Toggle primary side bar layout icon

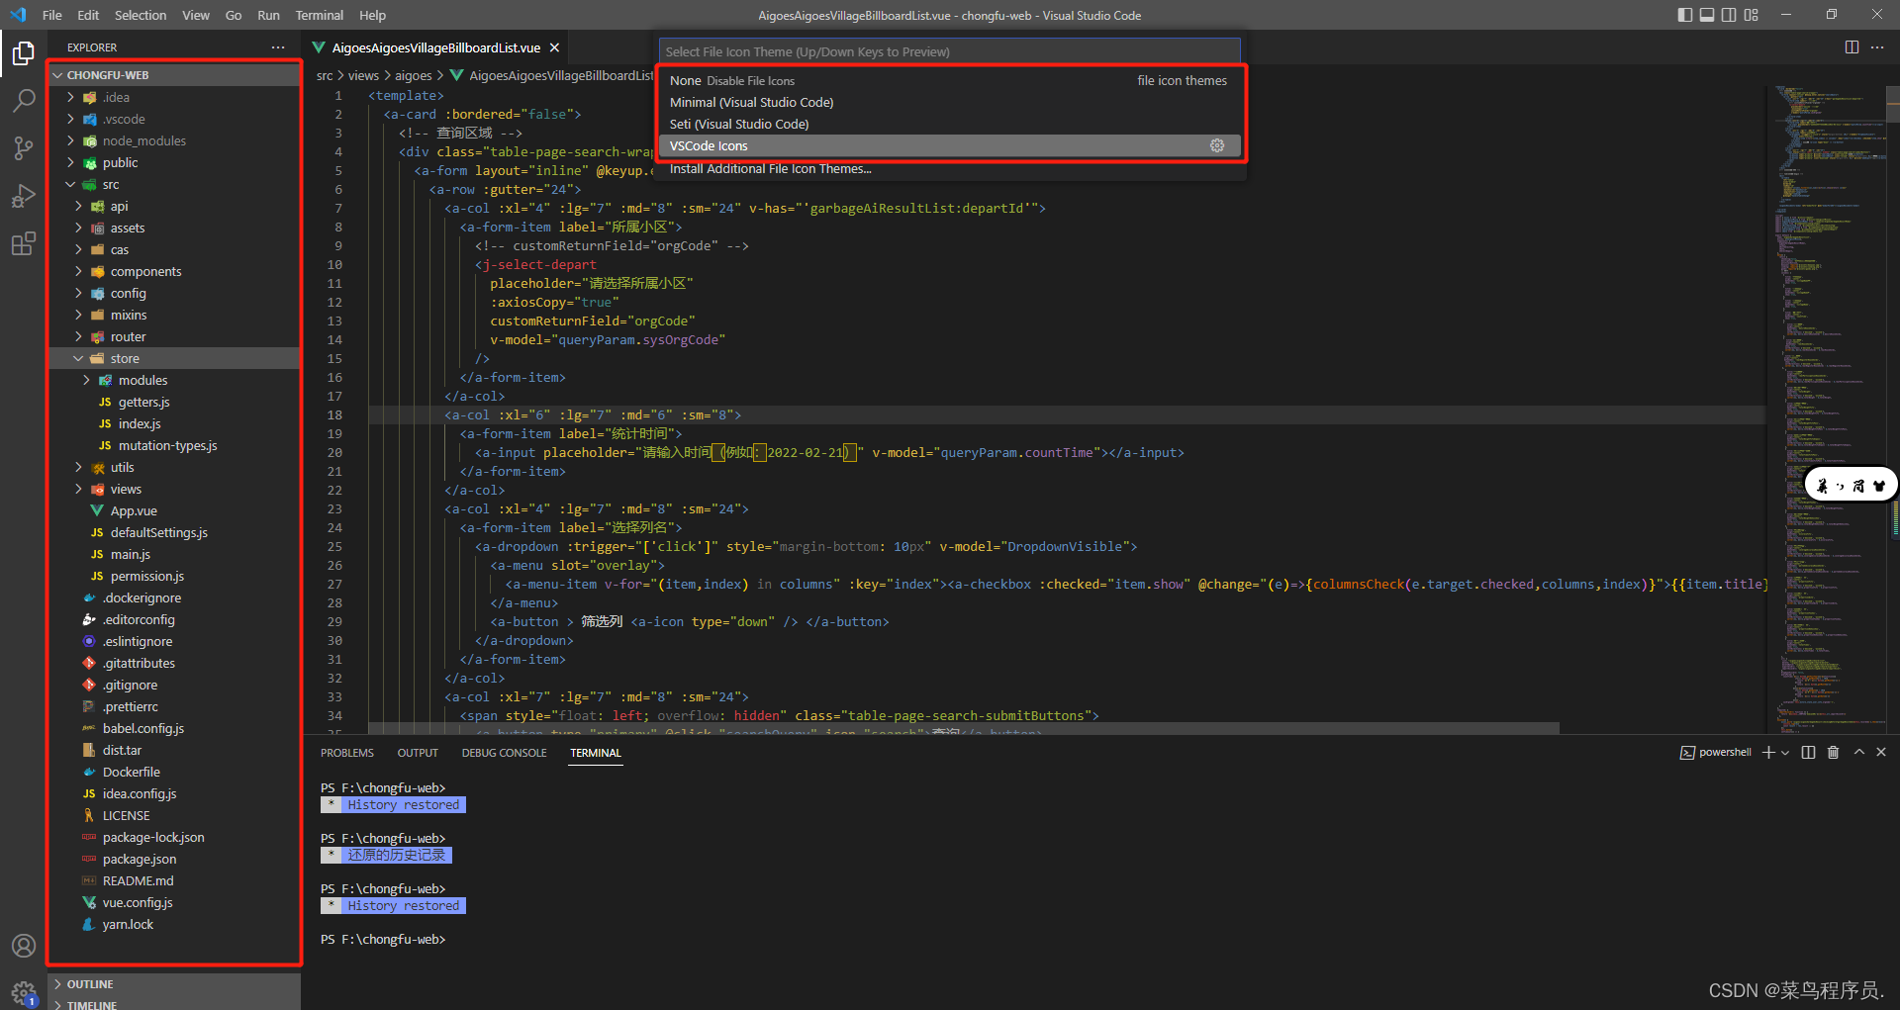coord(1685,15)
